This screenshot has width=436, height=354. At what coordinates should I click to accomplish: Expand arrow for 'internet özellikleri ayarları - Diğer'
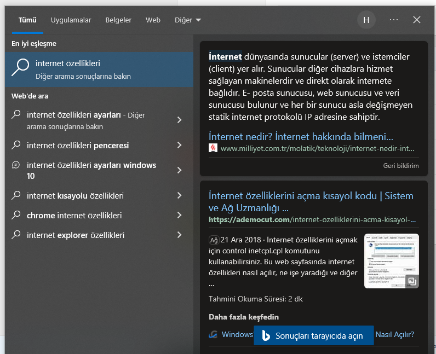[x=179, y=120]
